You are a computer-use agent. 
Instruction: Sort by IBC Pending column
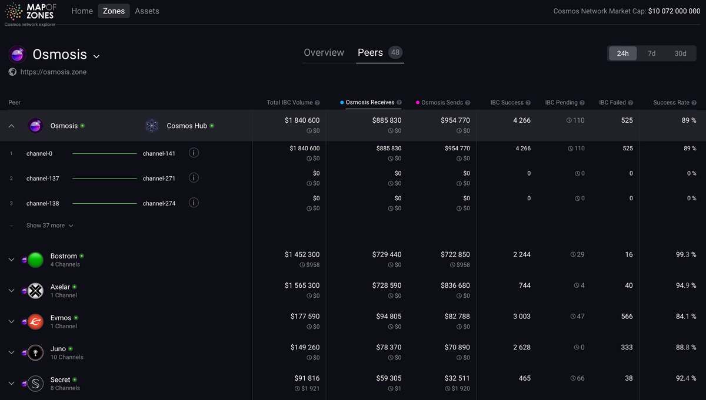(x=561, y=103)
